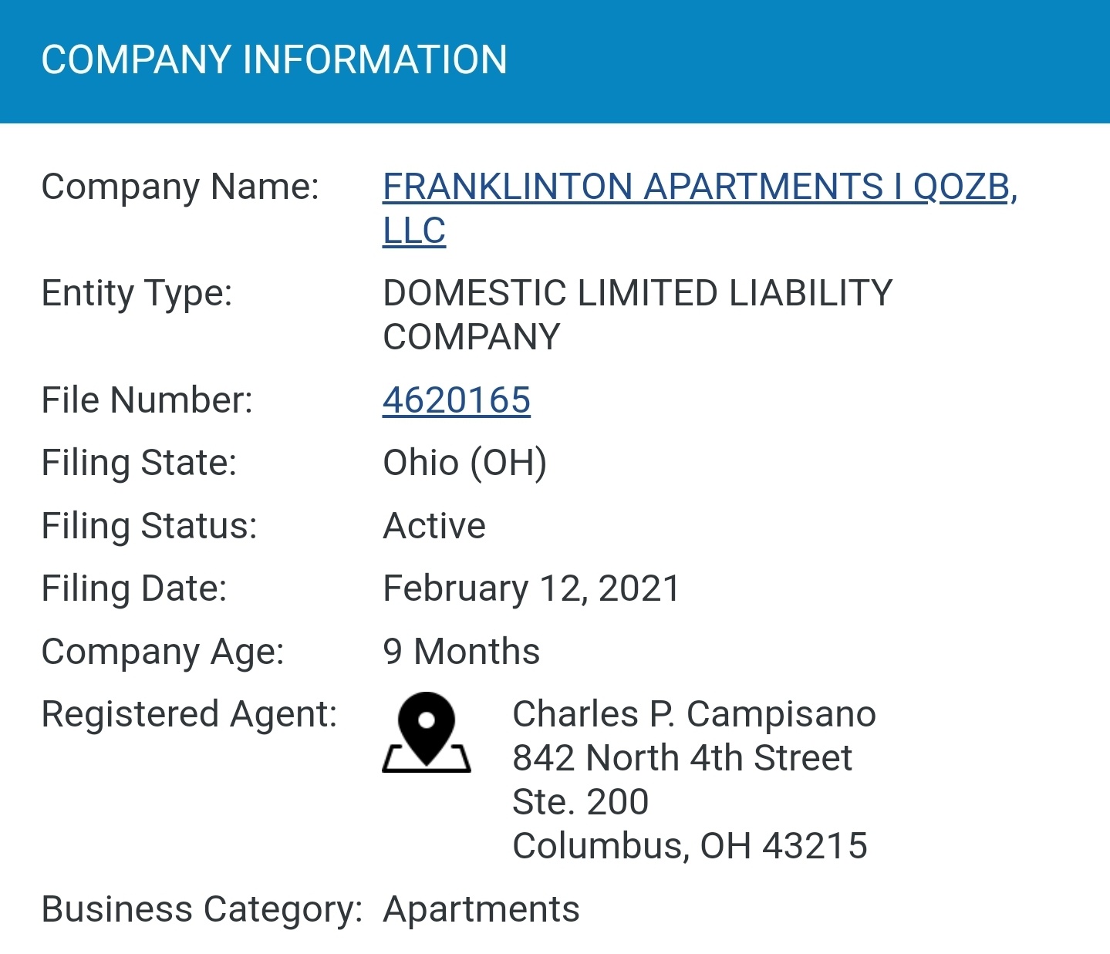Click the Company Age label
Viewport: 1110px width, 954px height.
tap(163, 652)
